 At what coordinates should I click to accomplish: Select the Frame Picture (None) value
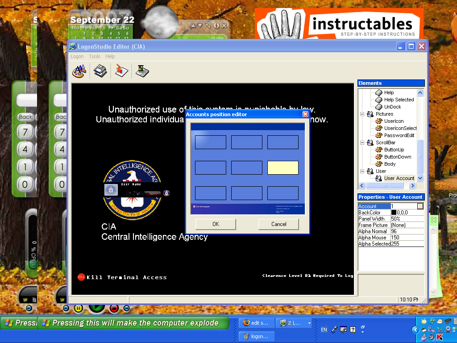click(x=407, y=225)
